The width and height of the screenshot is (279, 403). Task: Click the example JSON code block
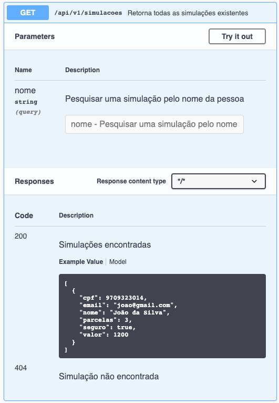tap(162, 316)
